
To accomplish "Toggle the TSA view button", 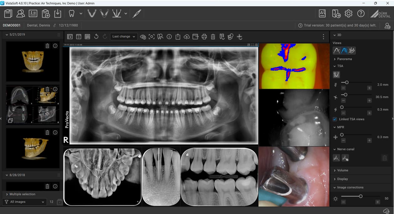I will click(x=336, y=75).
